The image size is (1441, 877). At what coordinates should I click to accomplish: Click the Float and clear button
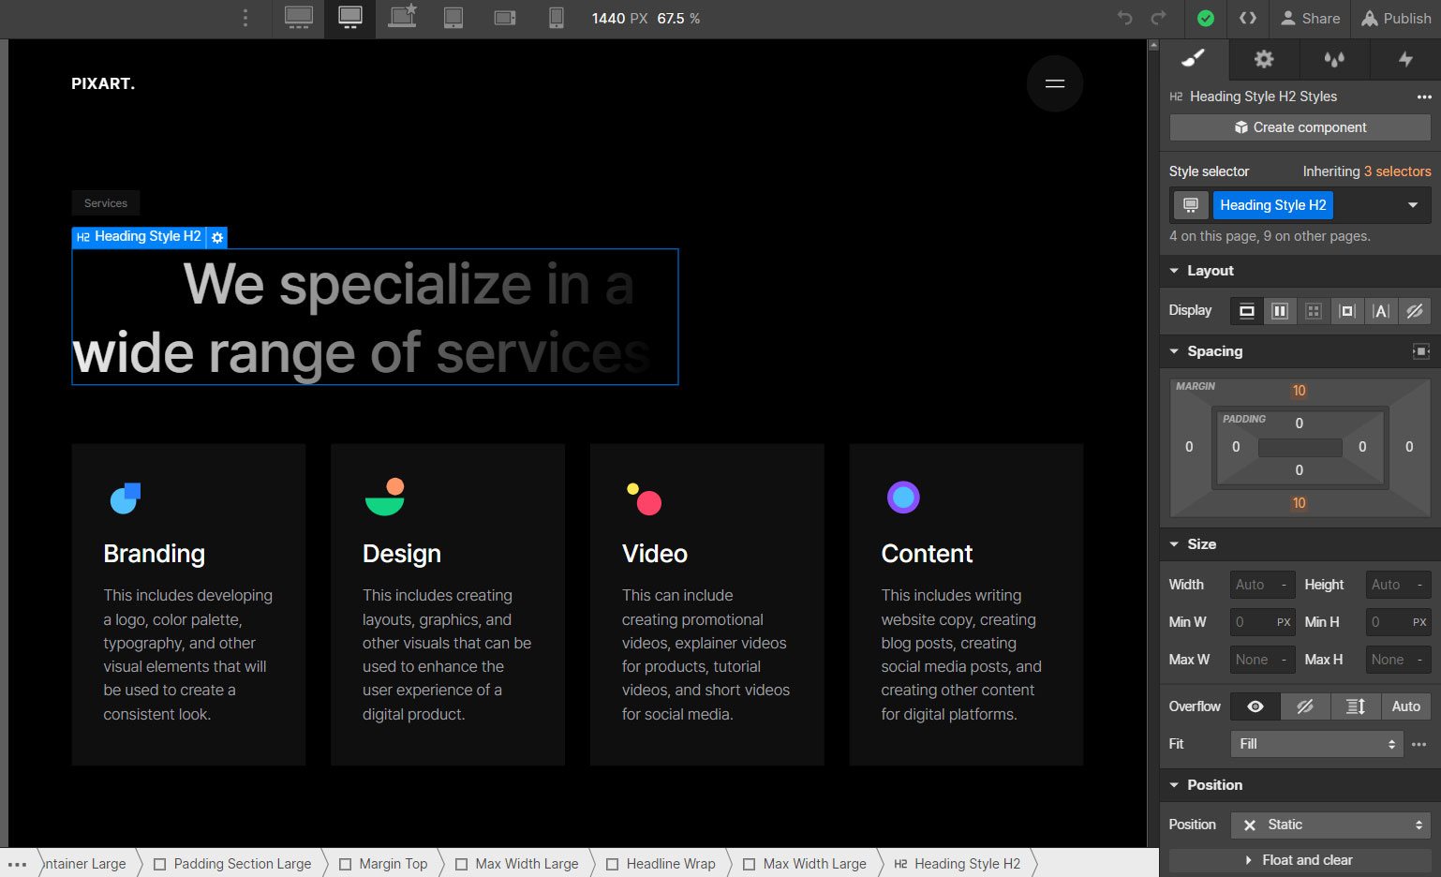coord(1300,859)
